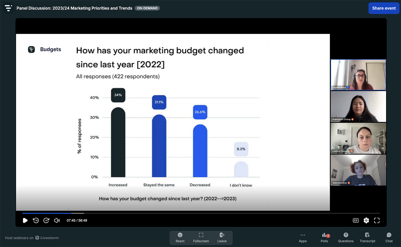Viewport: 401px width, 247px height.
Task: Click the 26.6% value label
Action: (200, 112)
